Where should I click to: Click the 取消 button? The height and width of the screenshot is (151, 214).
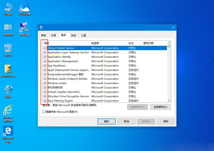[126, 121]
